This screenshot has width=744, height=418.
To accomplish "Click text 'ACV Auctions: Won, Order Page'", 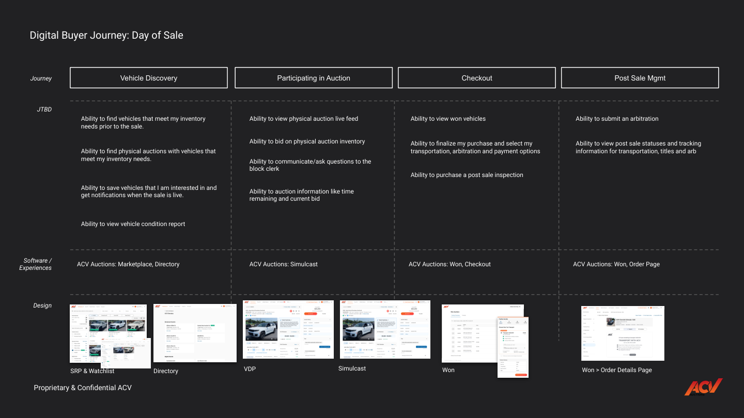I will tap(616, 264).
